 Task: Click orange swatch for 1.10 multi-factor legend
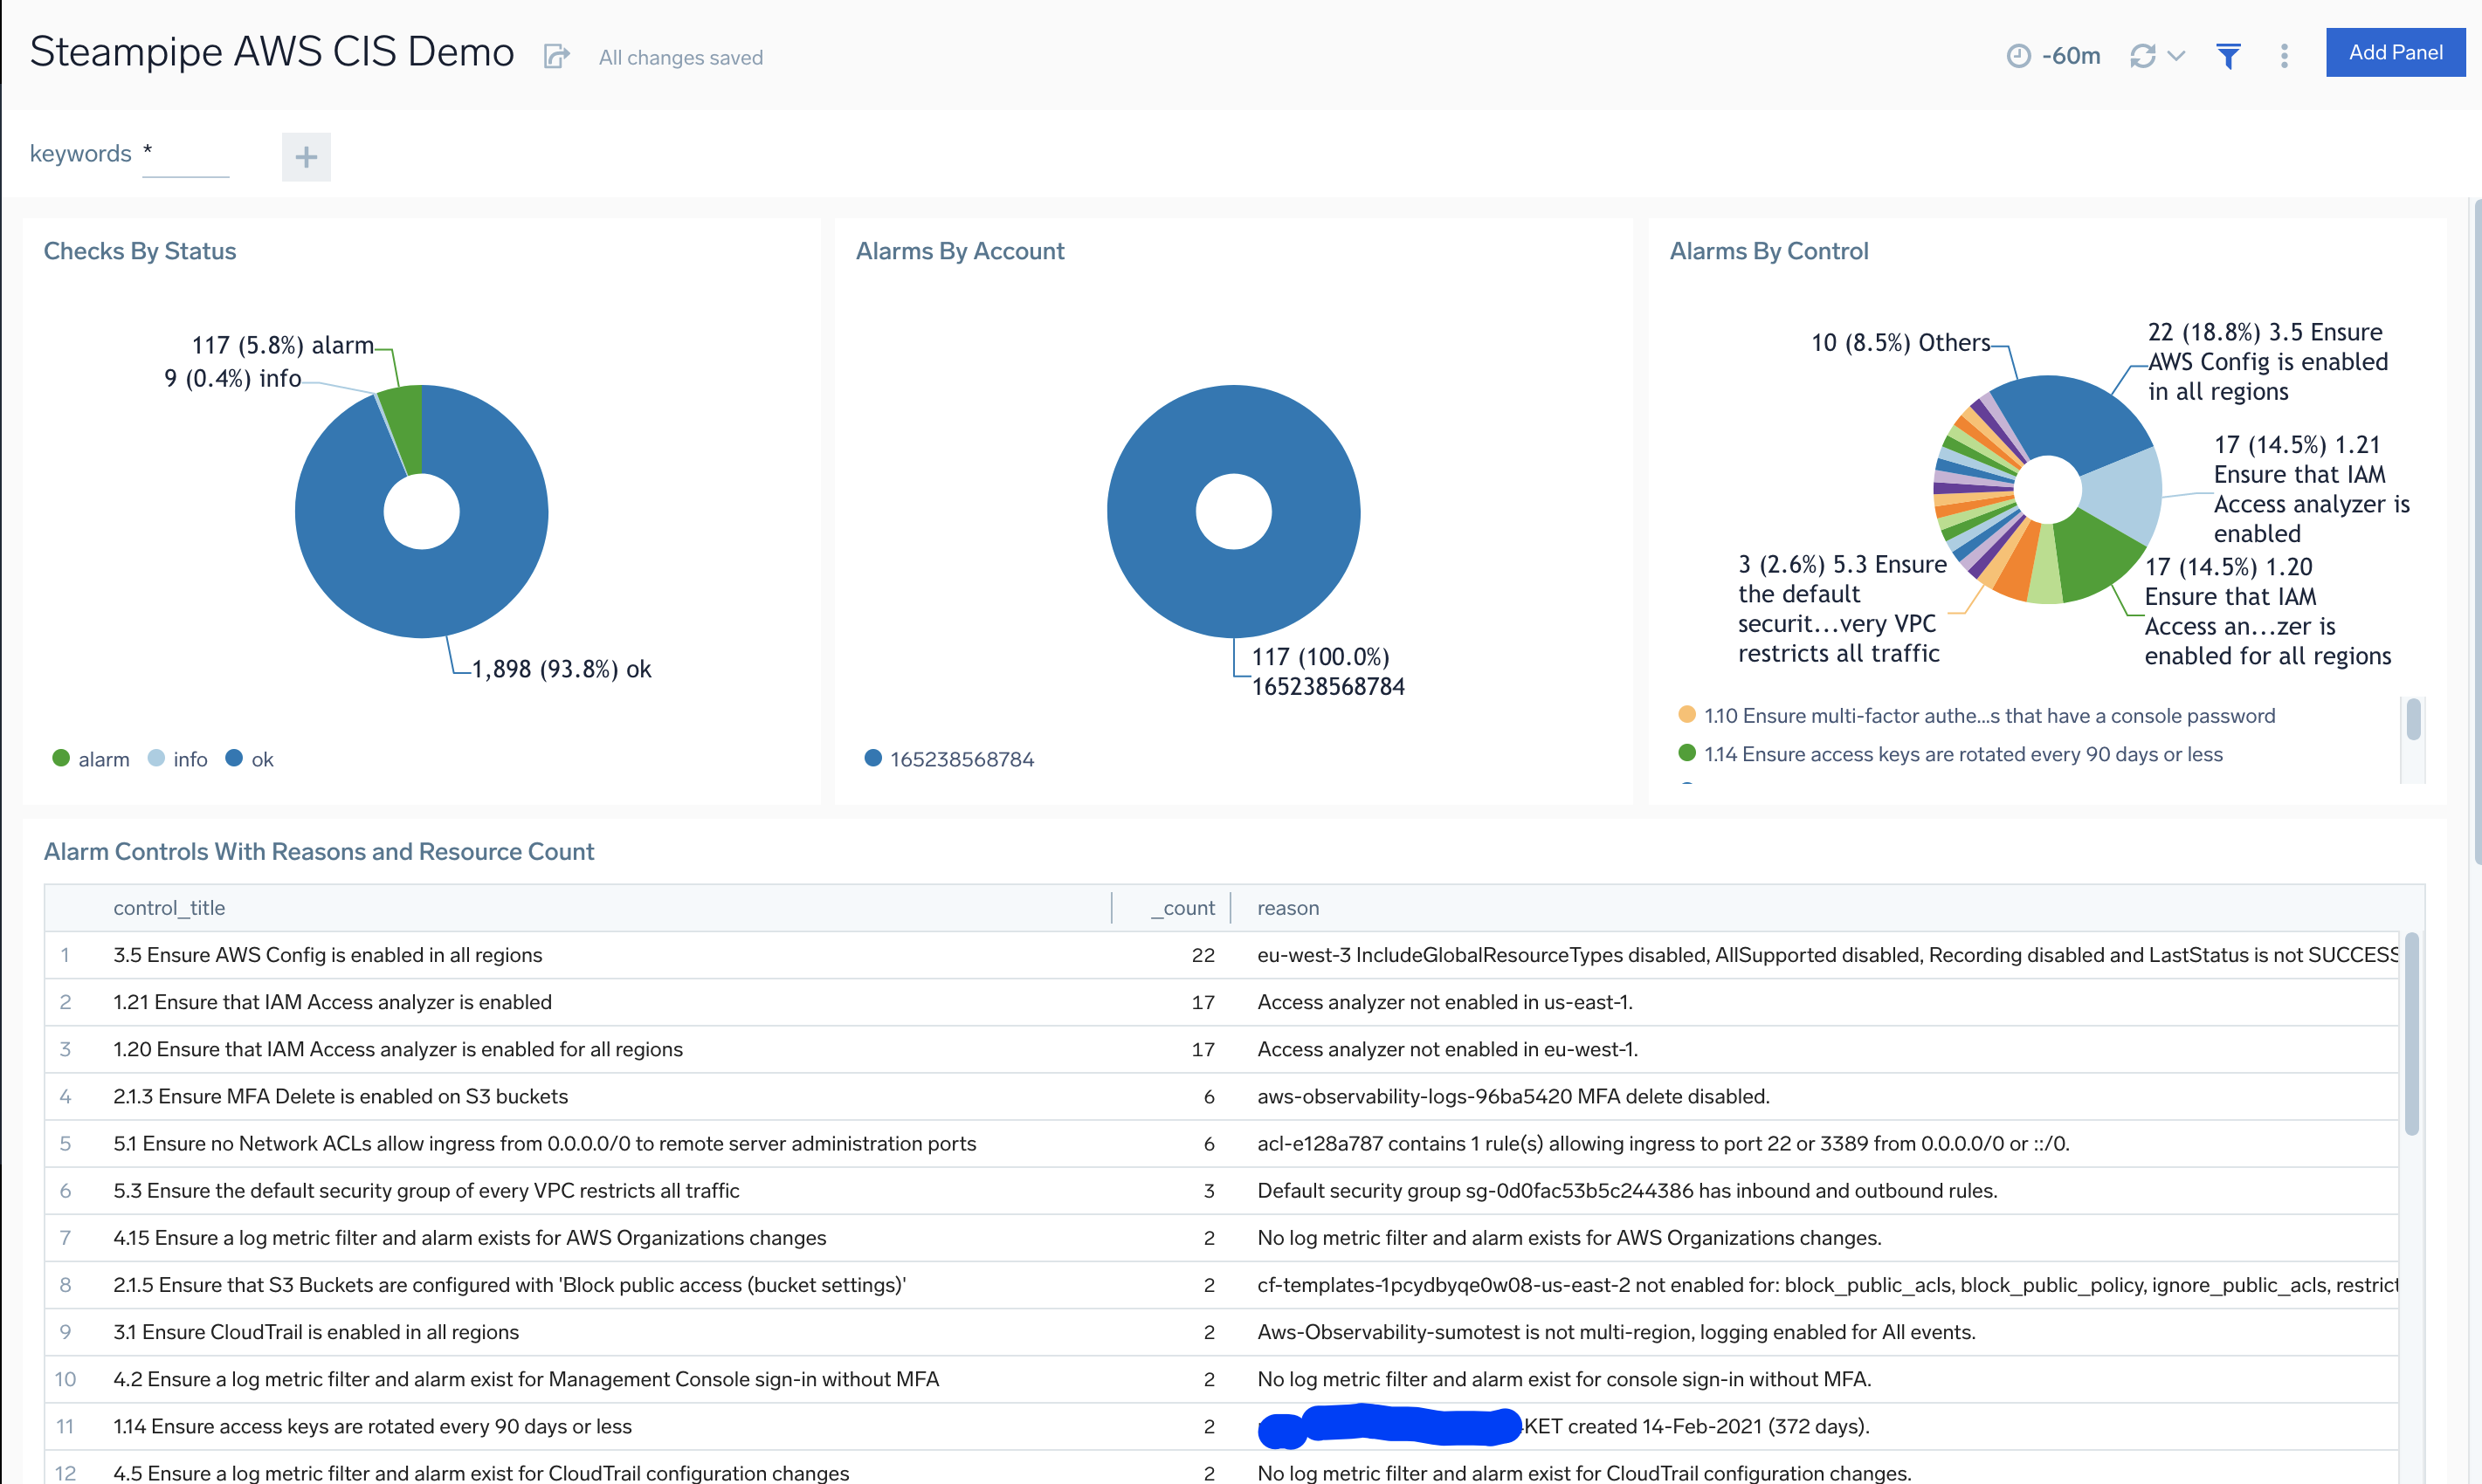click(x=1686, y=715)
